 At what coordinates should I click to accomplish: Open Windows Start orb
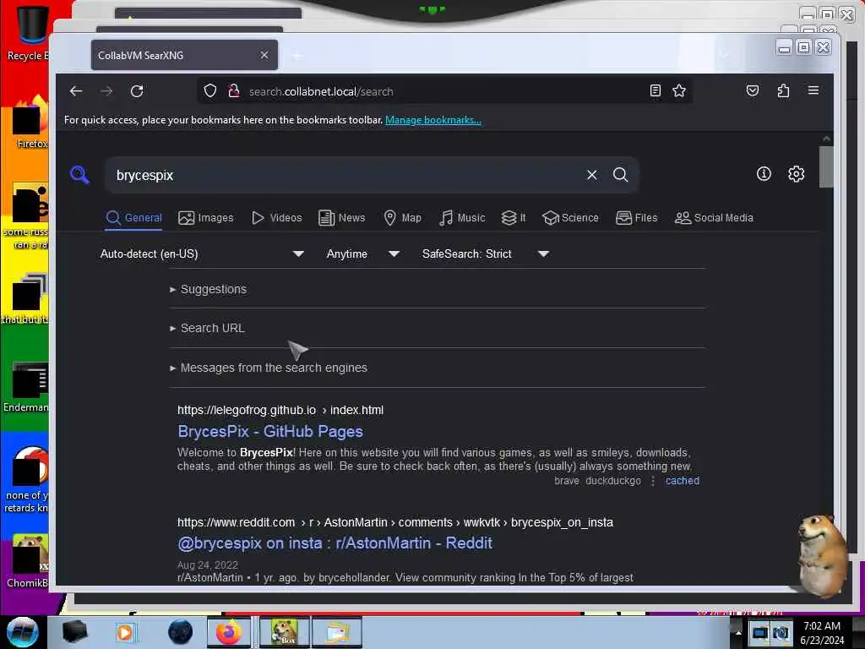click(23, 632)
